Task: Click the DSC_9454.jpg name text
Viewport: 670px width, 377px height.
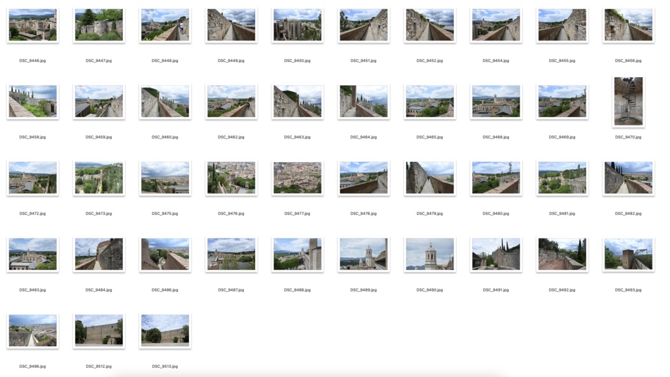Action: 496,61
